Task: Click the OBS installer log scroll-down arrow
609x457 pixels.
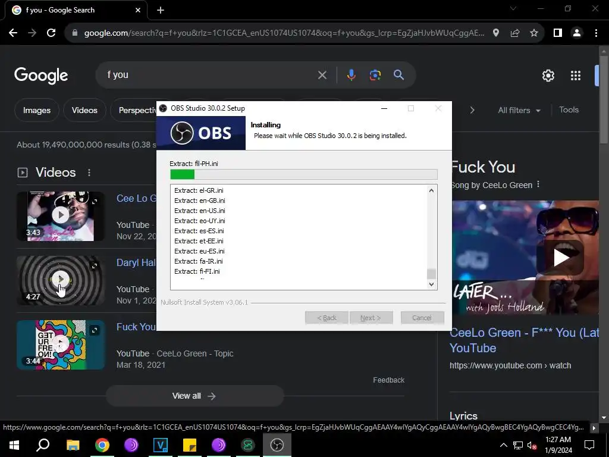Action: [431, 284]
